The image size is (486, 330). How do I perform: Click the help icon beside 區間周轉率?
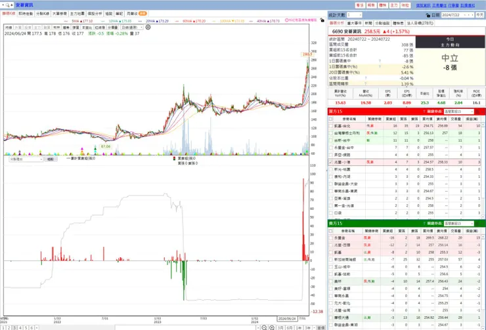[x=366, y=83]
